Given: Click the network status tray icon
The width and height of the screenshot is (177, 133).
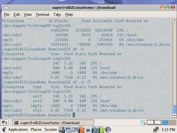Looking at the screenshot, I should click(156, 130).
